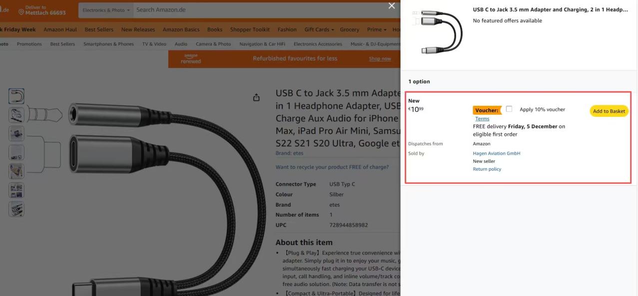638x296 pixels.
Task: Select the first product image thumbnail
Action: (x=16, y=96)
